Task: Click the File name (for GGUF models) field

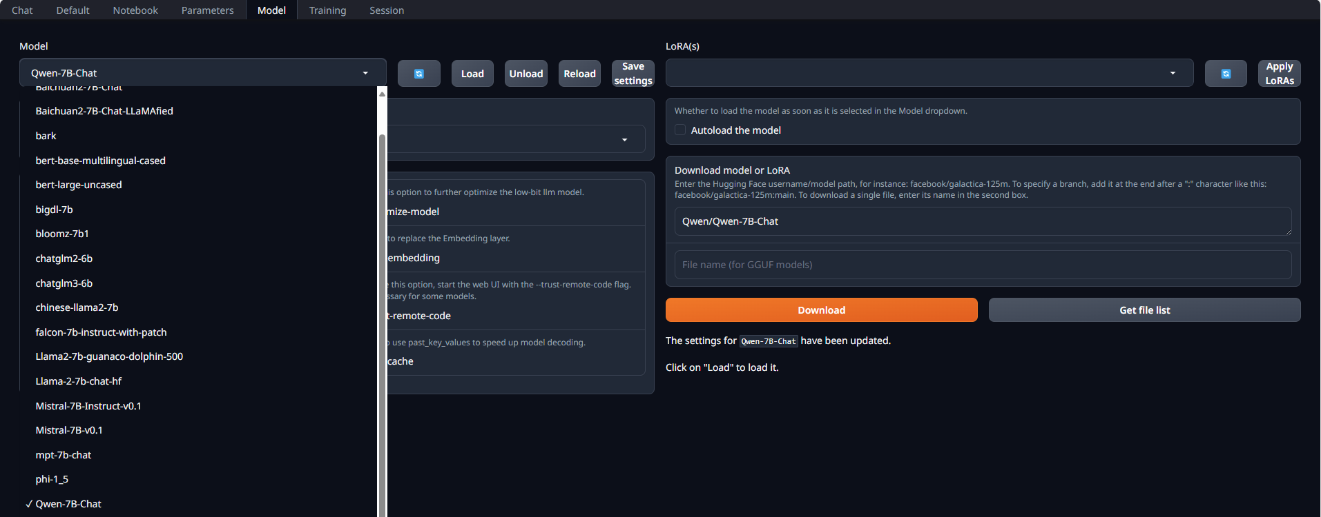Action: click(983, 265)
